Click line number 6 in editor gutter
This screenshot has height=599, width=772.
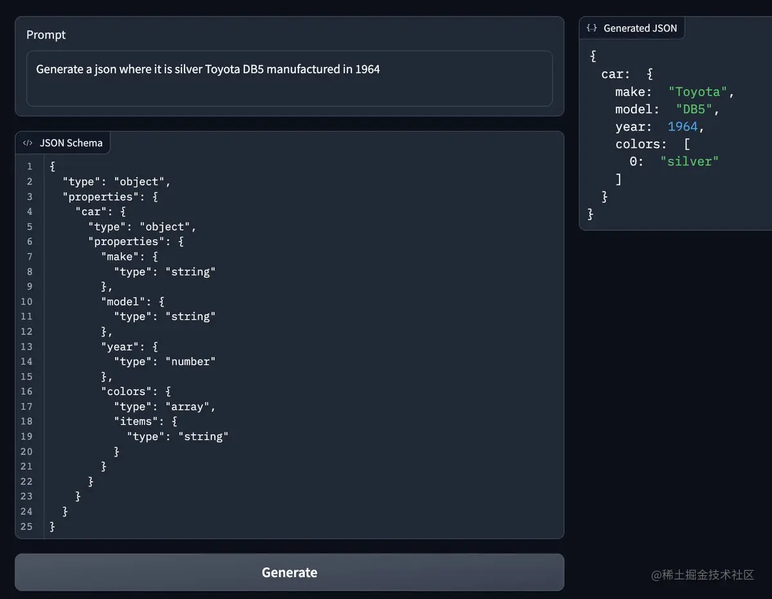click(29, 241)
